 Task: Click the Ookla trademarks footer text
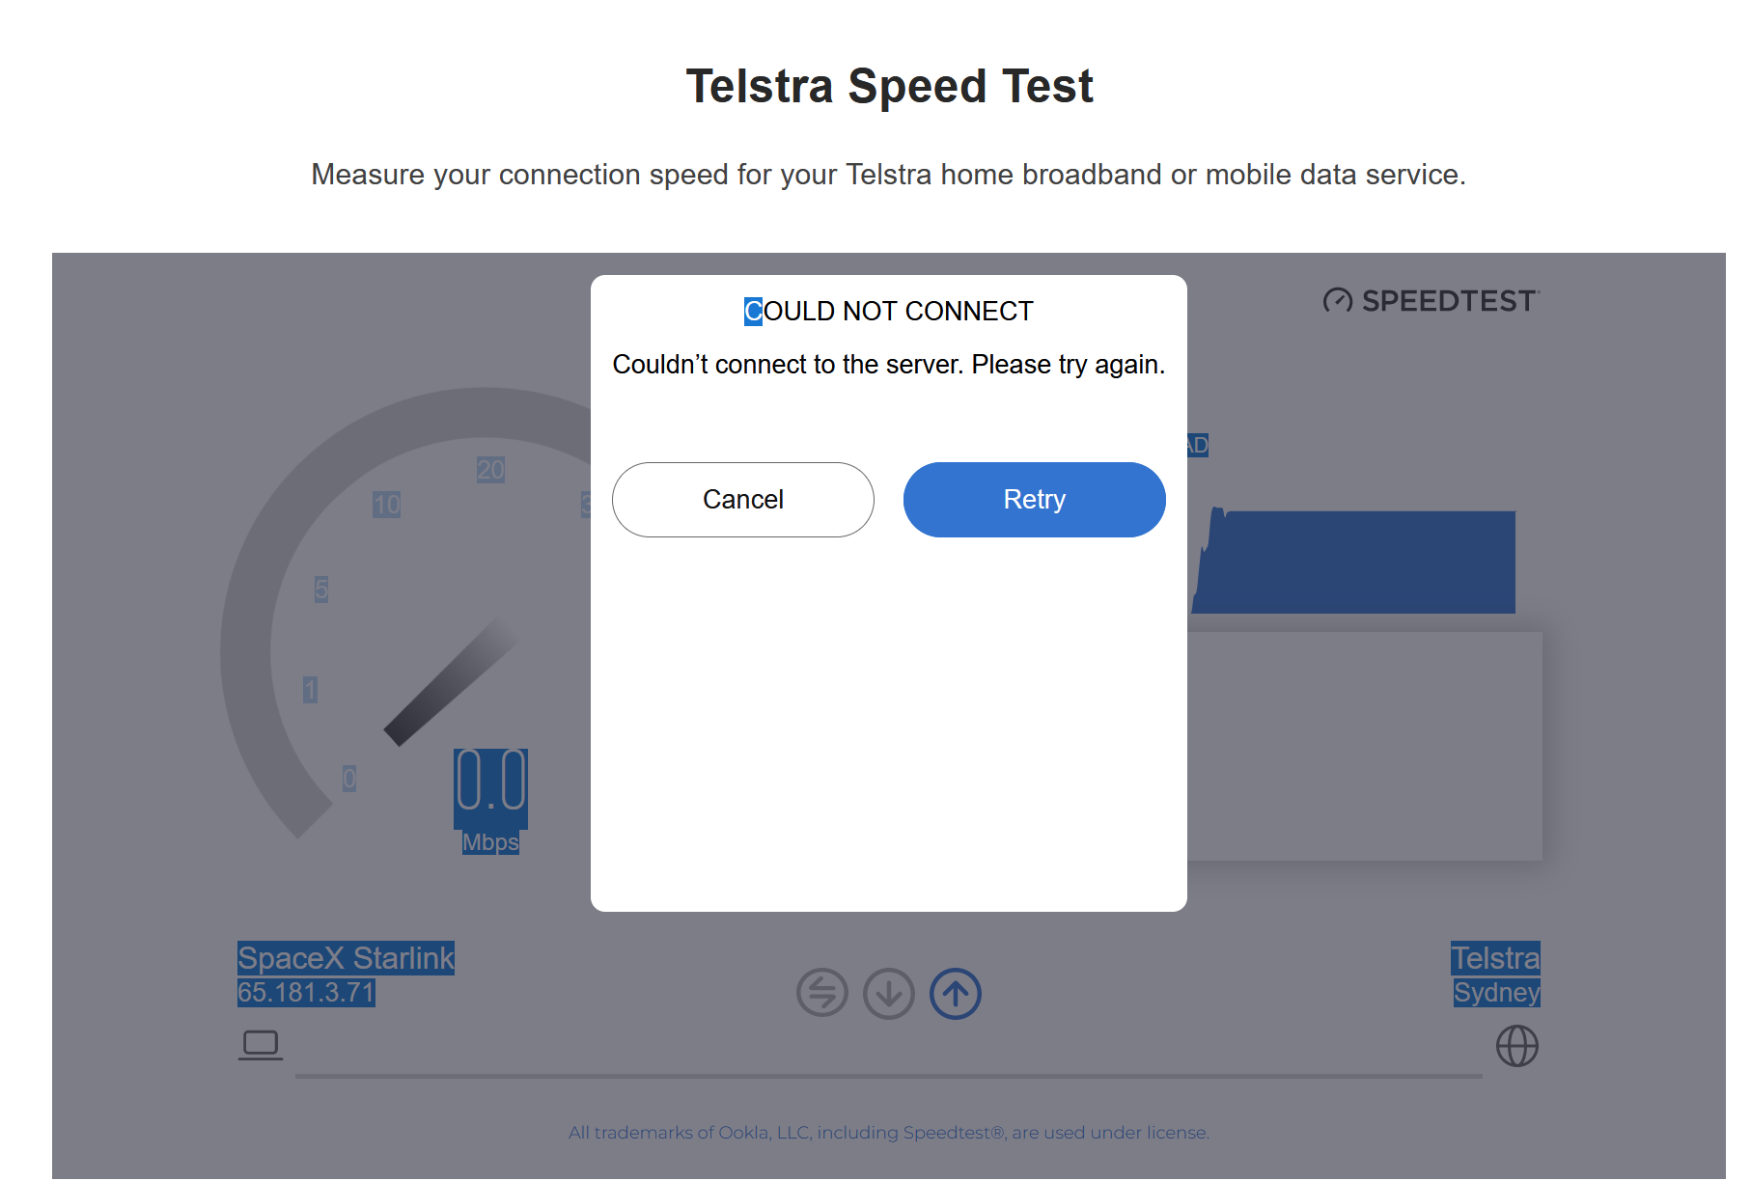pos(889,1133)
